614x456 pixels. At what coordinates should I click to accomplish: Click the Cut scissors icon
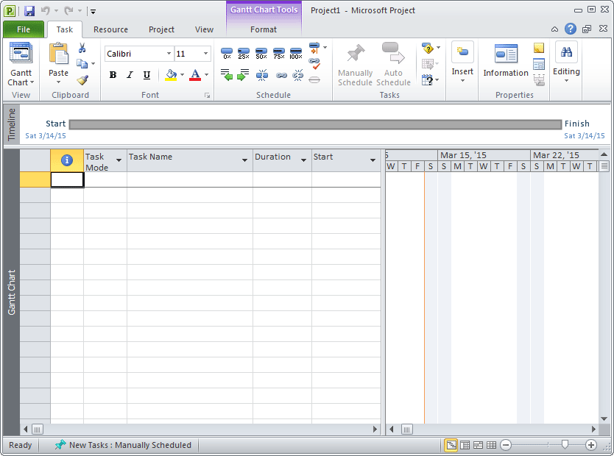point(82,48)
